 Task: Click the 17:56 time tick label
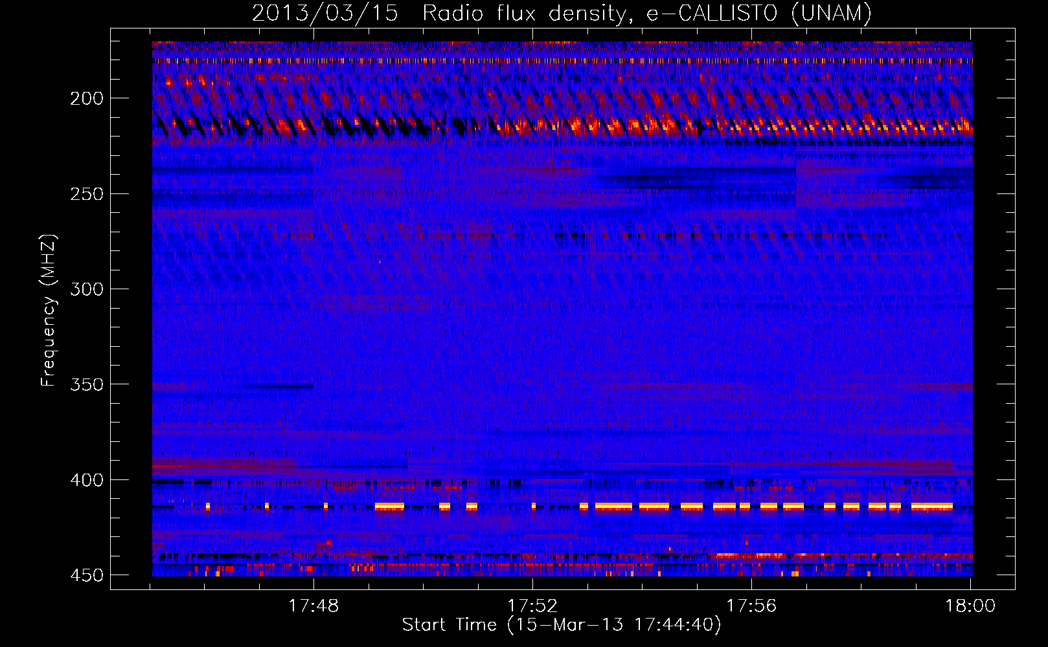(751, 606)
